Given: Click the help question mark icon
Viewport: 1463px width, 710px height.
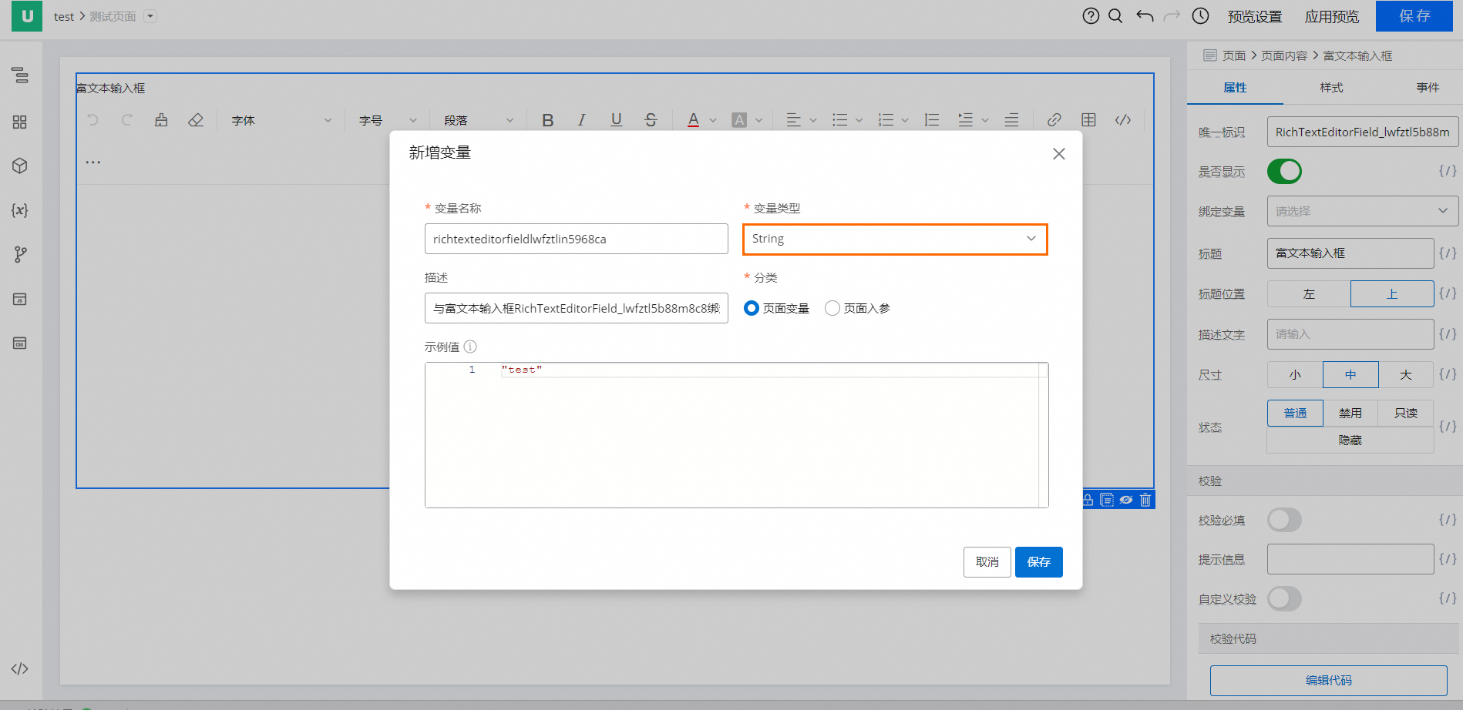Looking at the screenshot, I should point(1091,16).
